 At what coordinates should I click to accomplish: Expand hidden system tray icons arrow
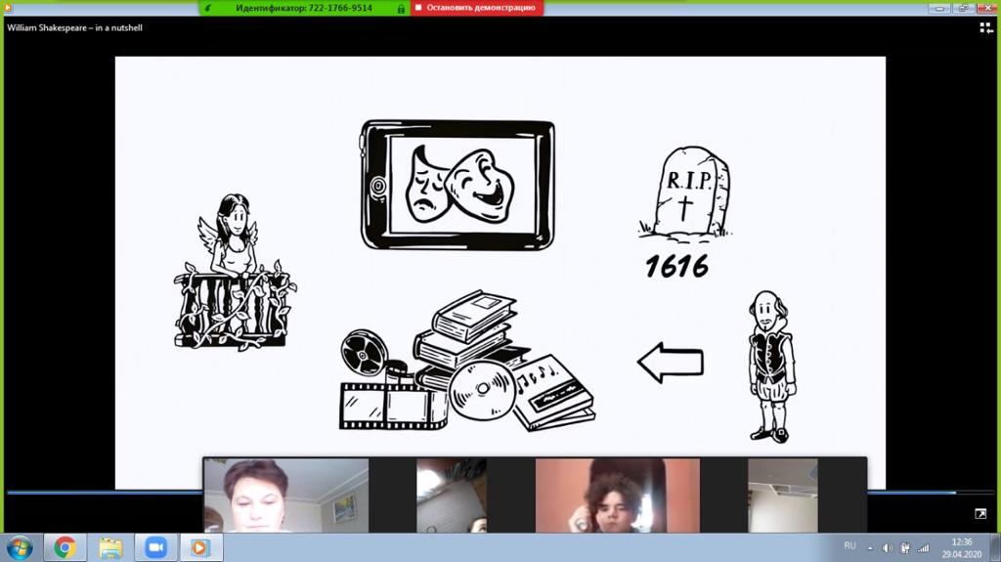pos(870,547)
